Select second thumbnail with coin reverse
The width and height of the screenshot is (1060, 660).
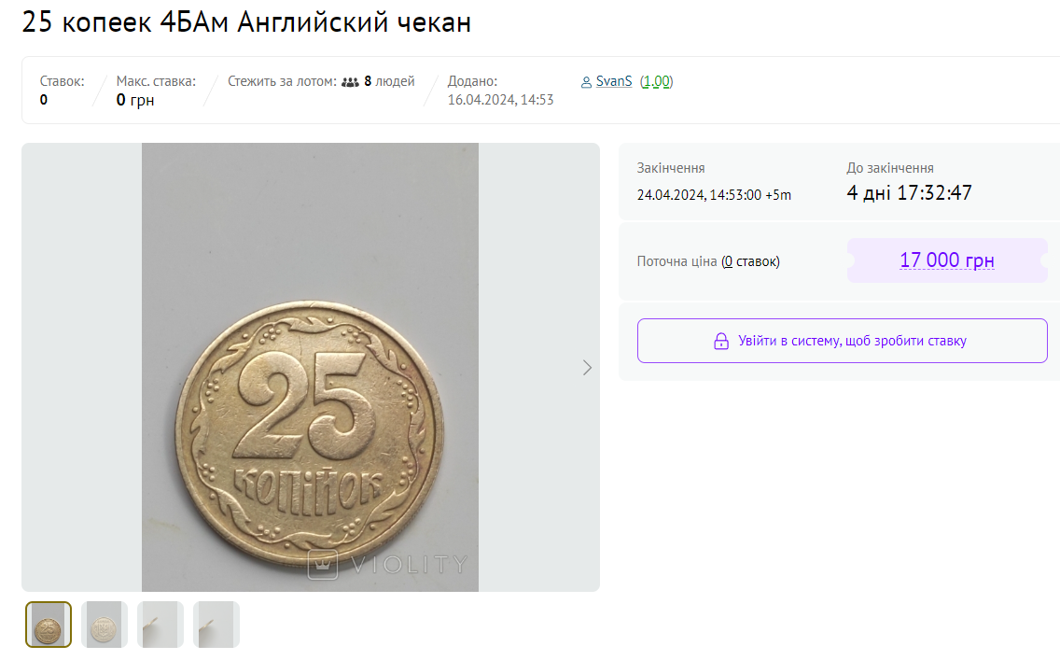point(105,625)
